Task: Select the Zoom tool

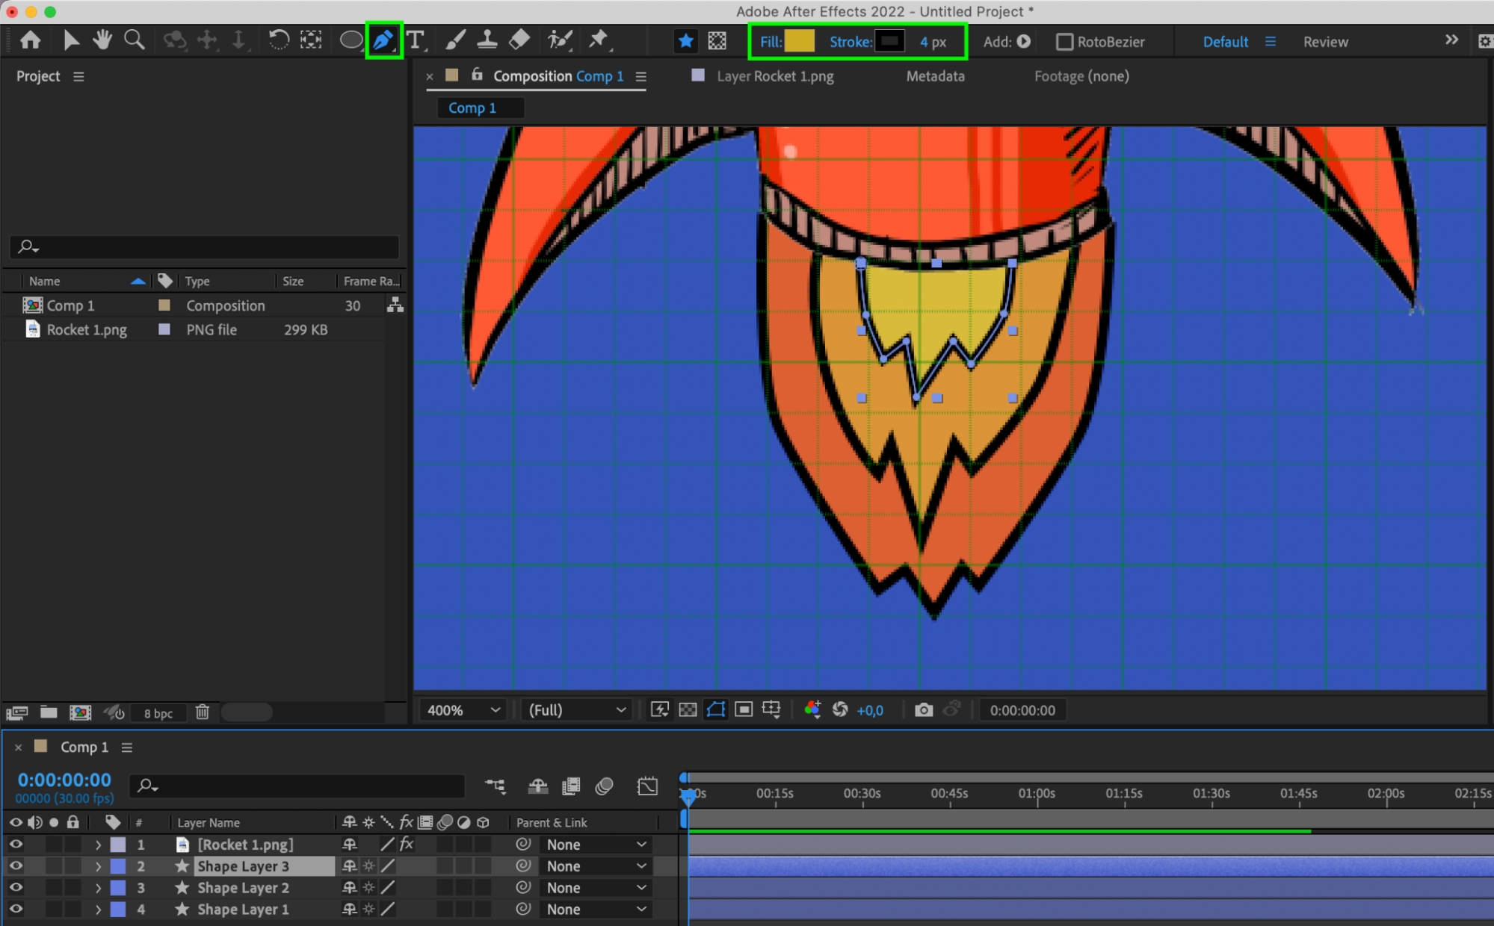Action: click(135, 40)
